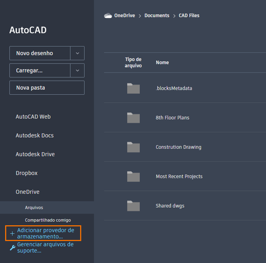Click Adicionar provedor de armazenamento link
The image size is (266, 263).
(x=46, y=233)
